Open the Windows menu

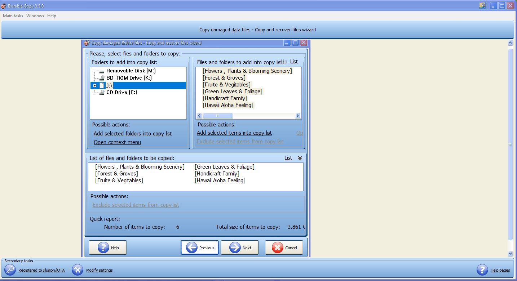[35, 16]
